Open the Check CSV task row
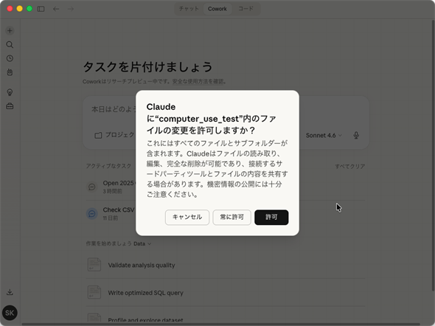 pyautogui.click(x=226, y=214)
